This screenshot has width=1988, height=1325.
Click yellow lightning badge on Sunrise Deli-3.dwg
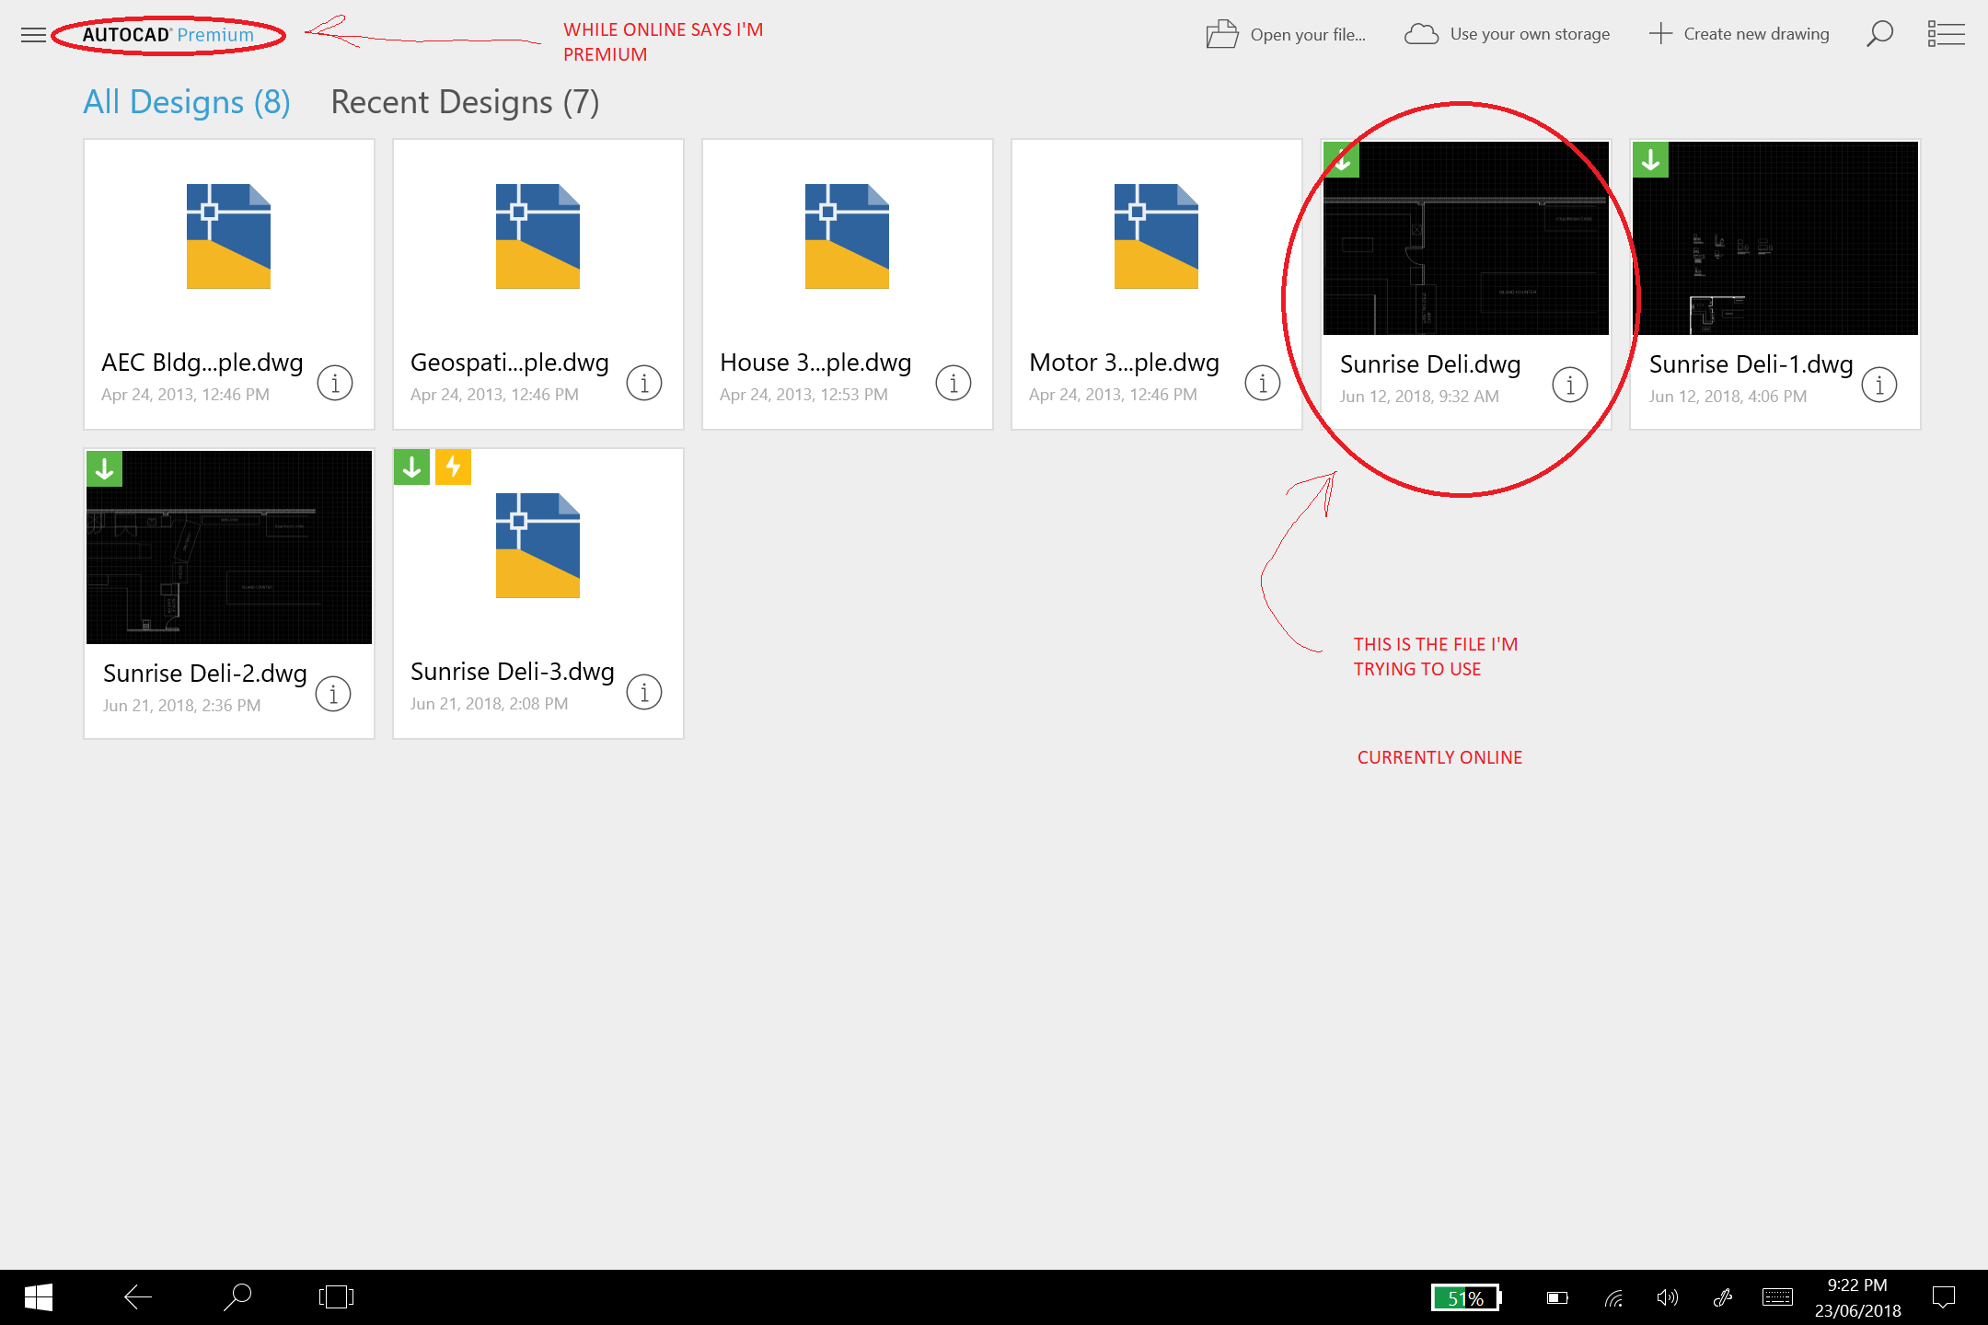pyautogui.click(x=453, y=467)
